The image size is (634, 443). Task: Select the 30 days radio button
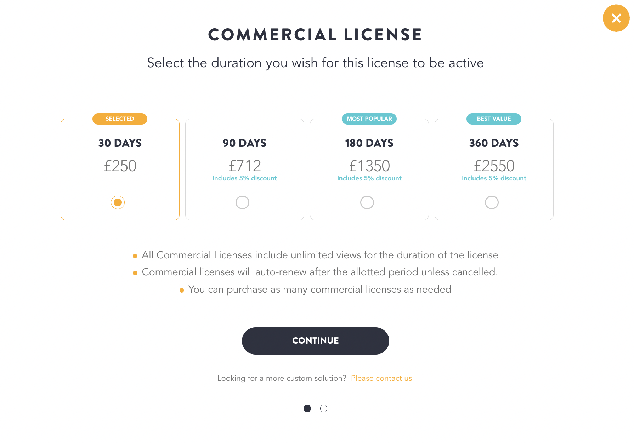point(118,202)
